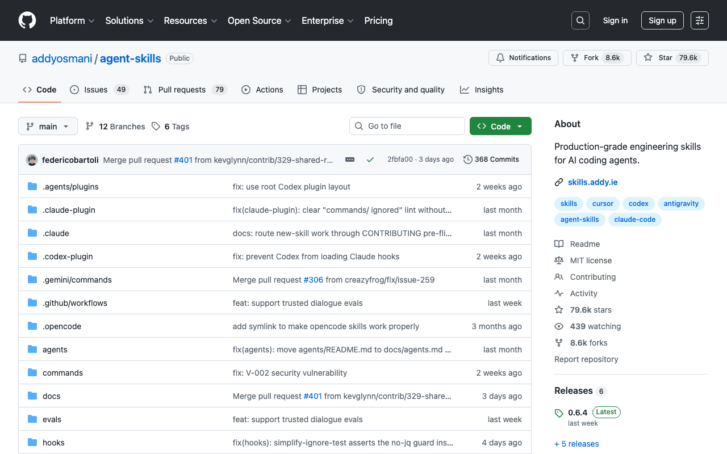
Task: Open the agent-skills repository link
Action: pos(131,58)
